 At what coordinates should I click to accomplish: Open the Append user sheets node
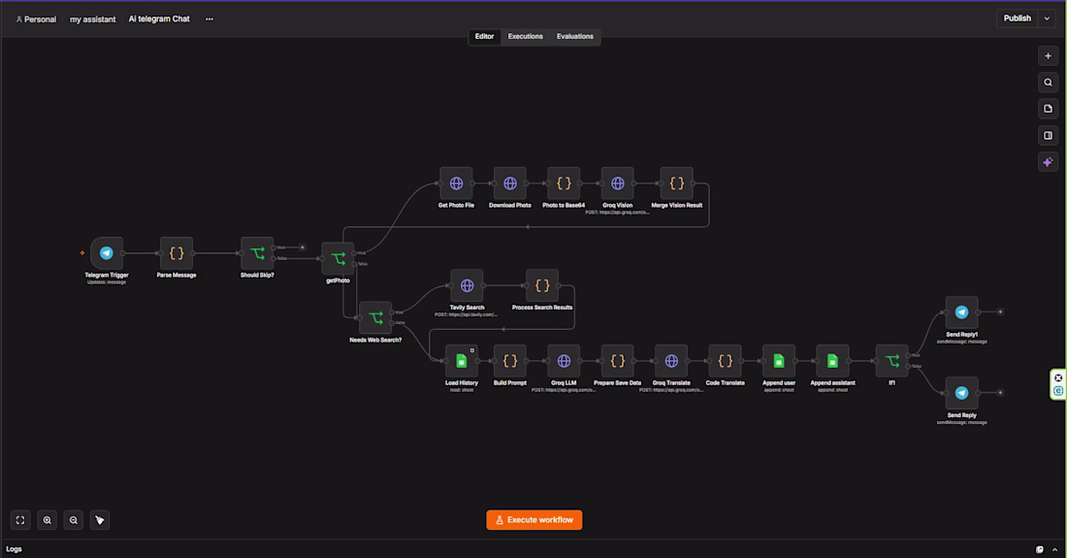tap(779, 361)
